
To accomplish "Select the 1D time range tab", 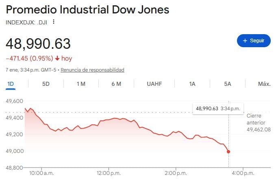I will click(11, 84).
